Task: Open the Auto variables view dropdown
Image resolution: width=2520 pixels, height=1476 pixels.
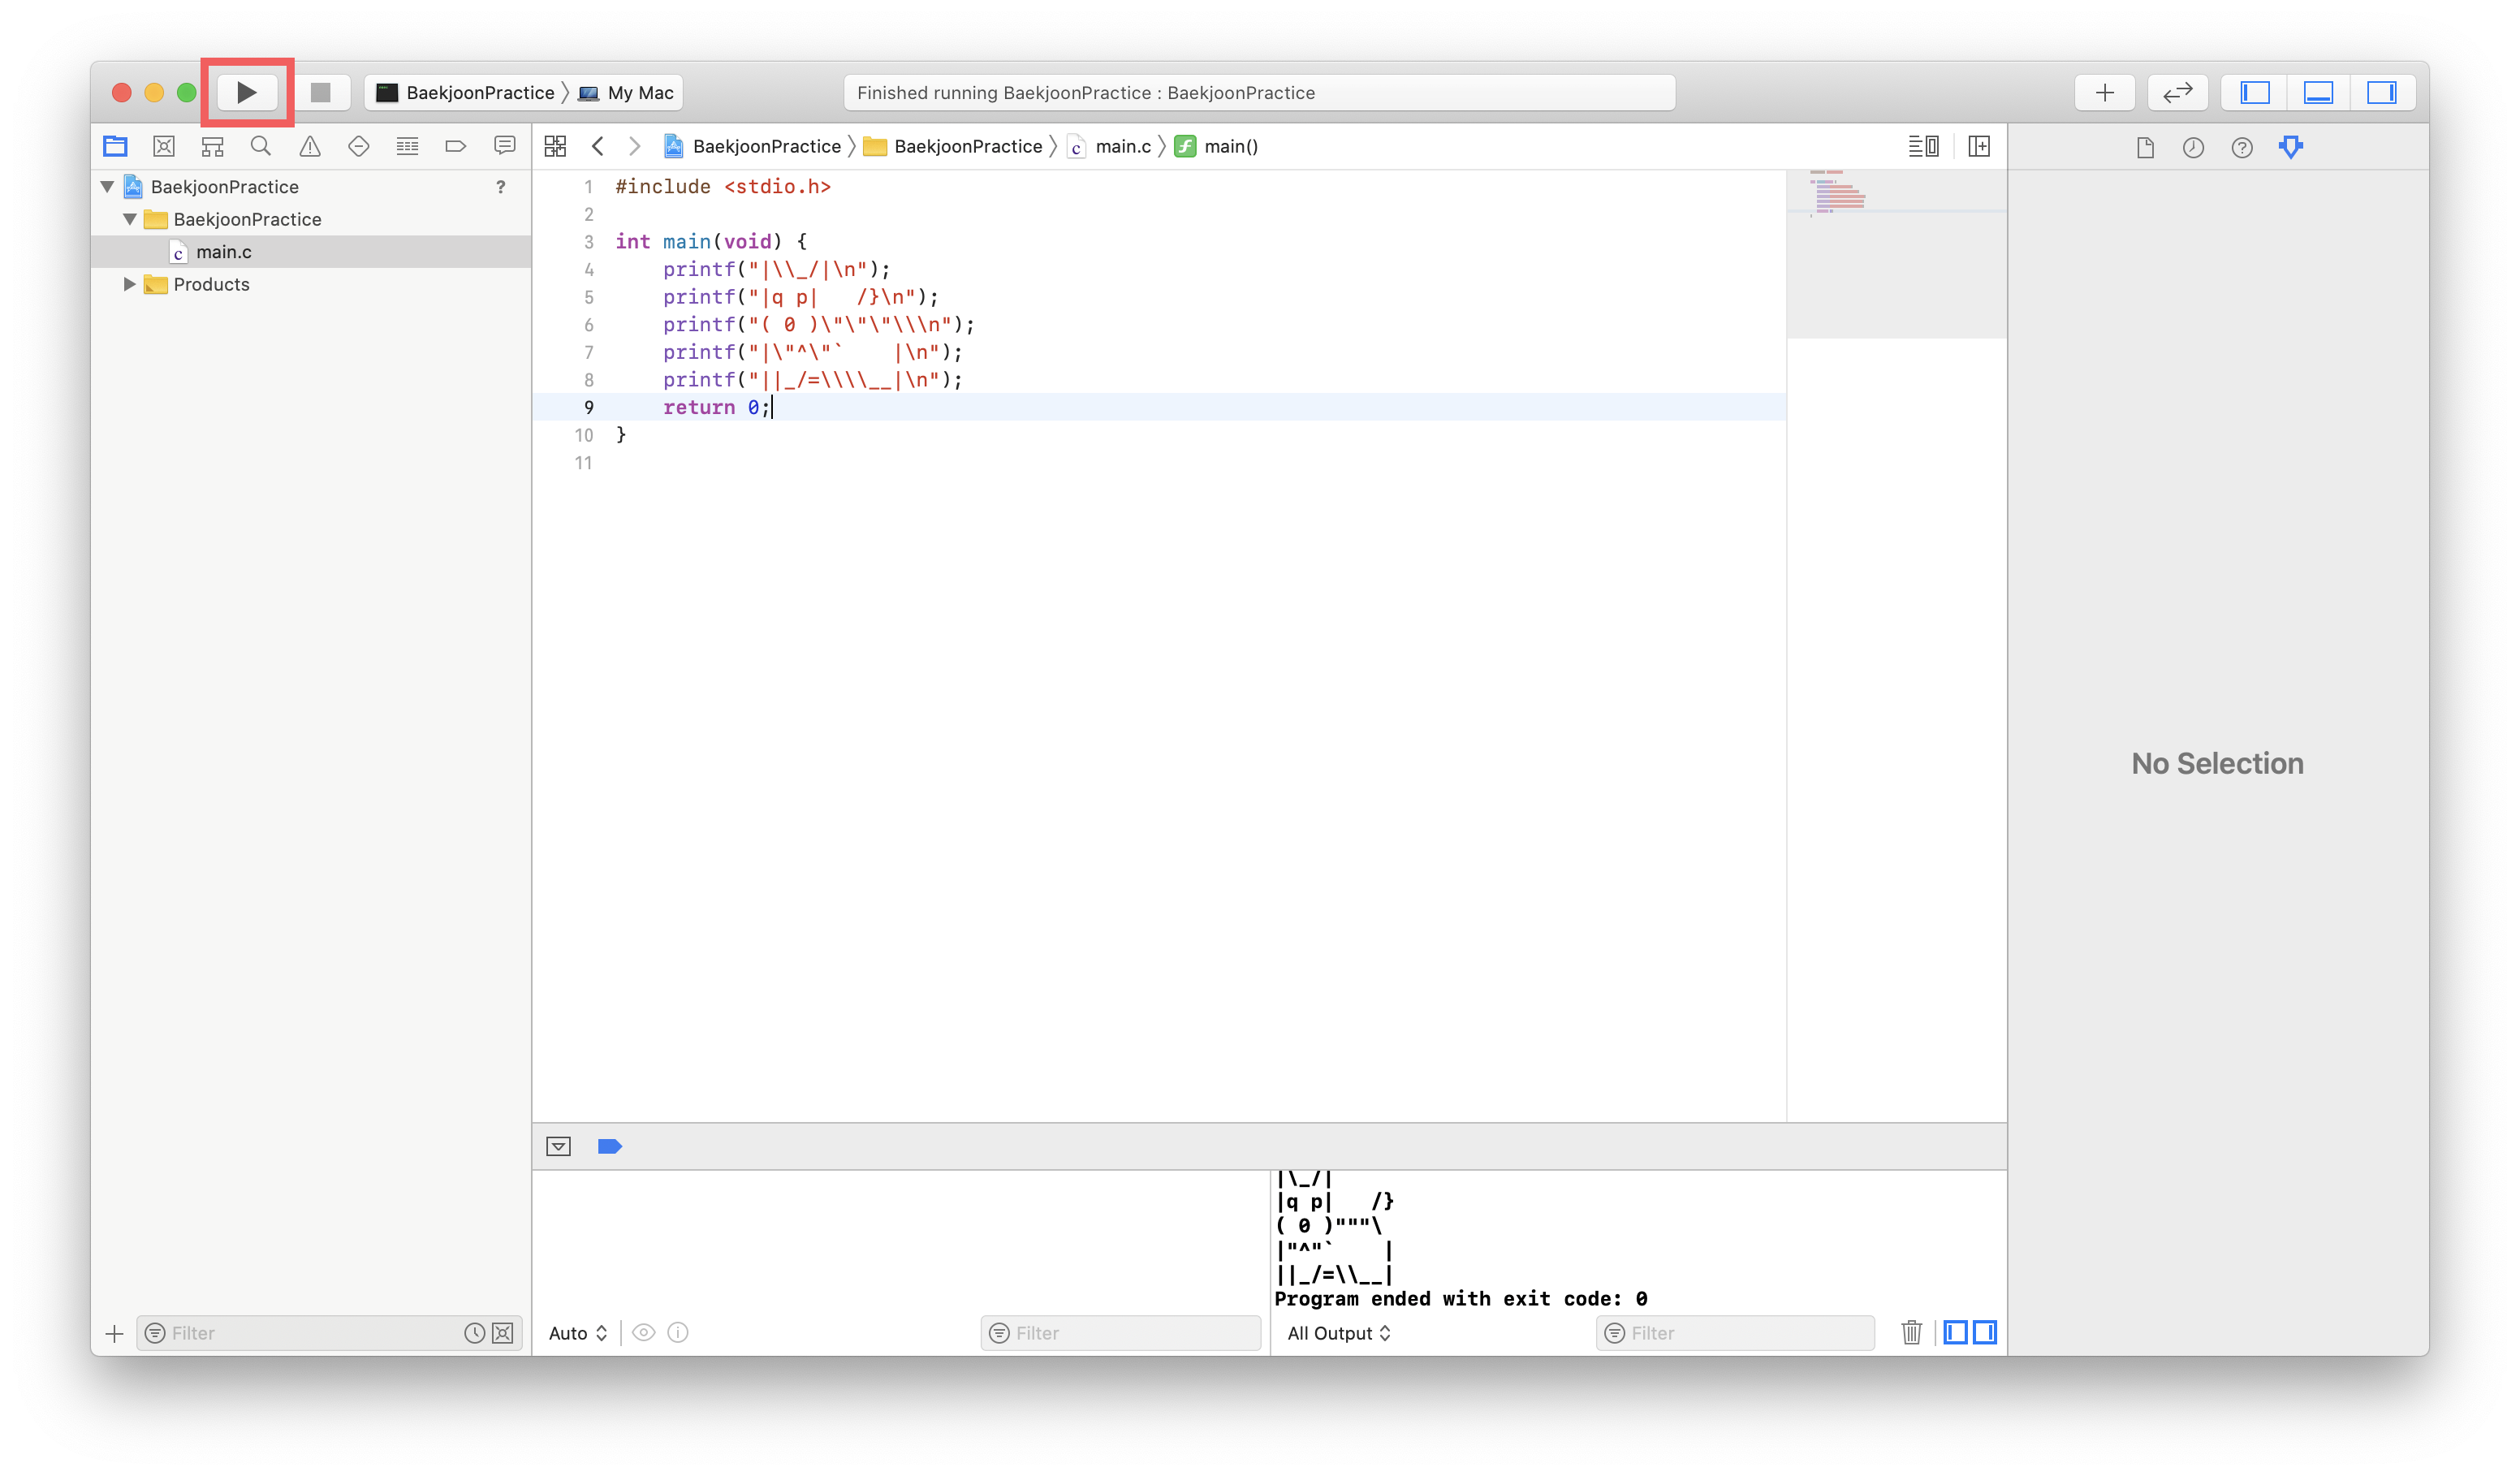Action: [577, 1333]
